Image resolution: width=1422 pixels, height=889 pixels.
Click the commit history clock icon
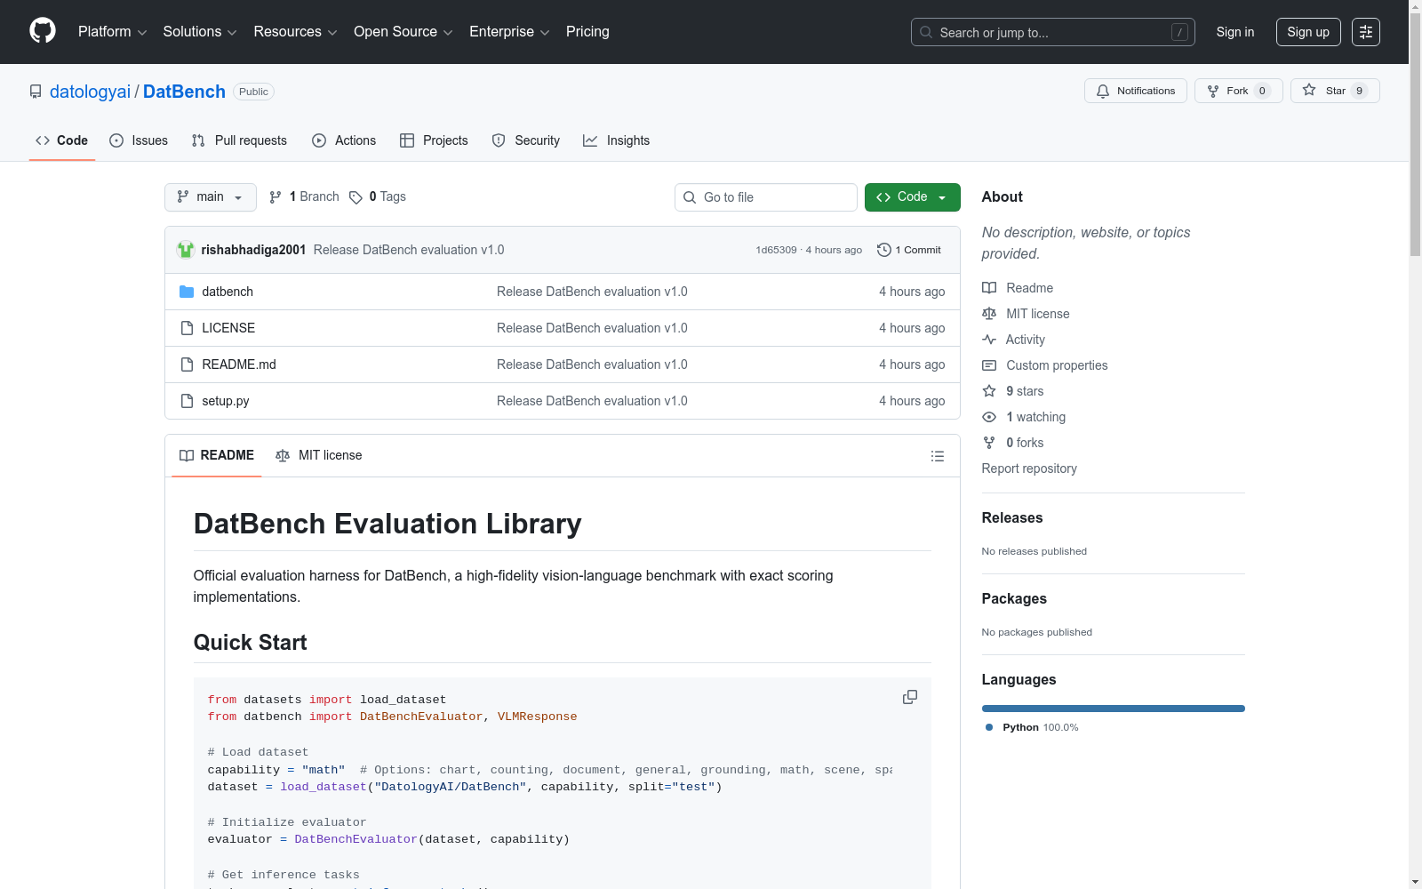(884, 250)
